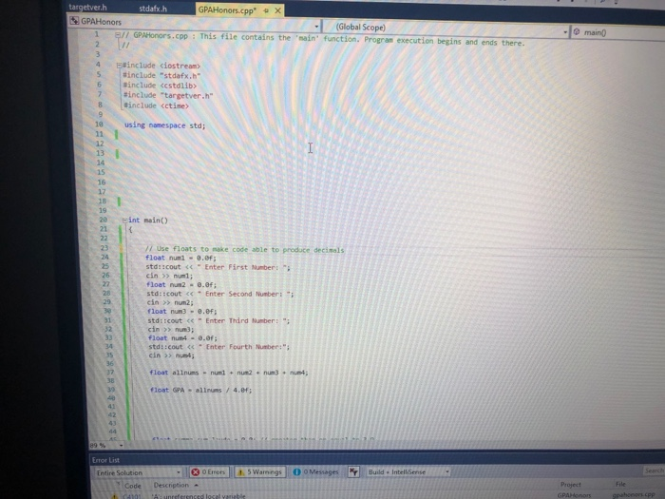This screenshot has height=499, width=665.
Task: Click on line 10 'using namespace std;'
Action: coord(164,125)
